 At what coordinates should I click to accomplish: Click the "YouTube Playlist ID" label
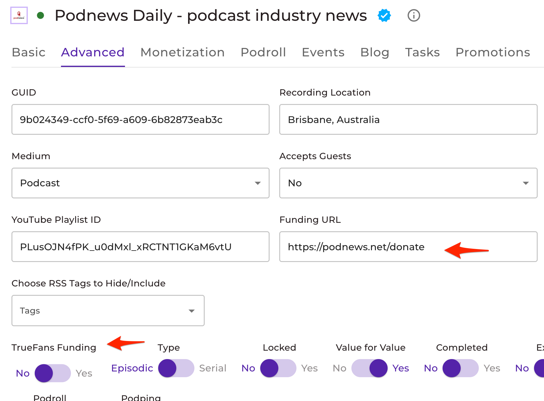pyautogui.click(x=56, y=220)
